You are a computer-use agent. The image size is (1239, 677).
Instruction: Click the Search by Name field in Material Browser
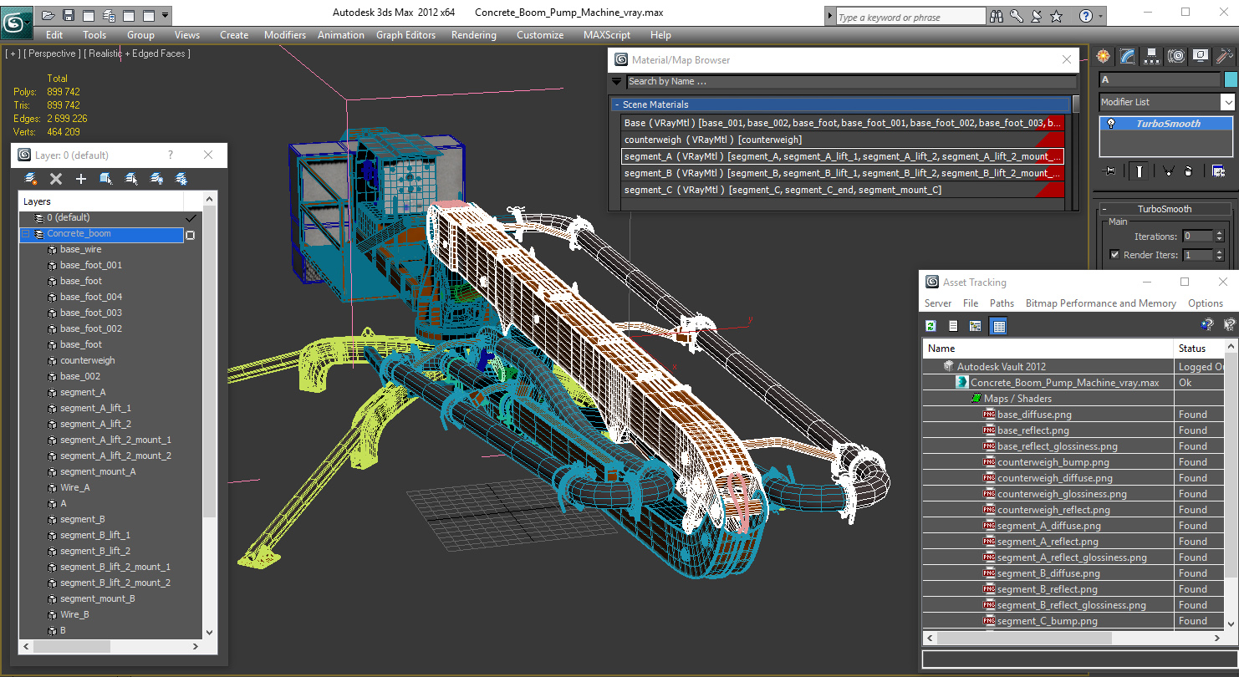coord(851,81)
